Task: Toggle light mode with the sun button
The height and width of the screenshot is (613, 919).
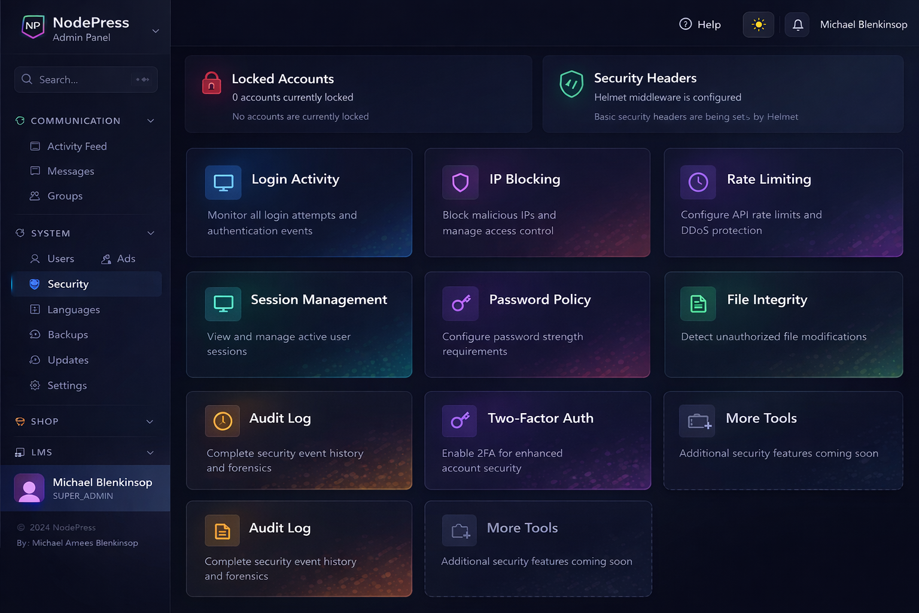Action: 758,25
